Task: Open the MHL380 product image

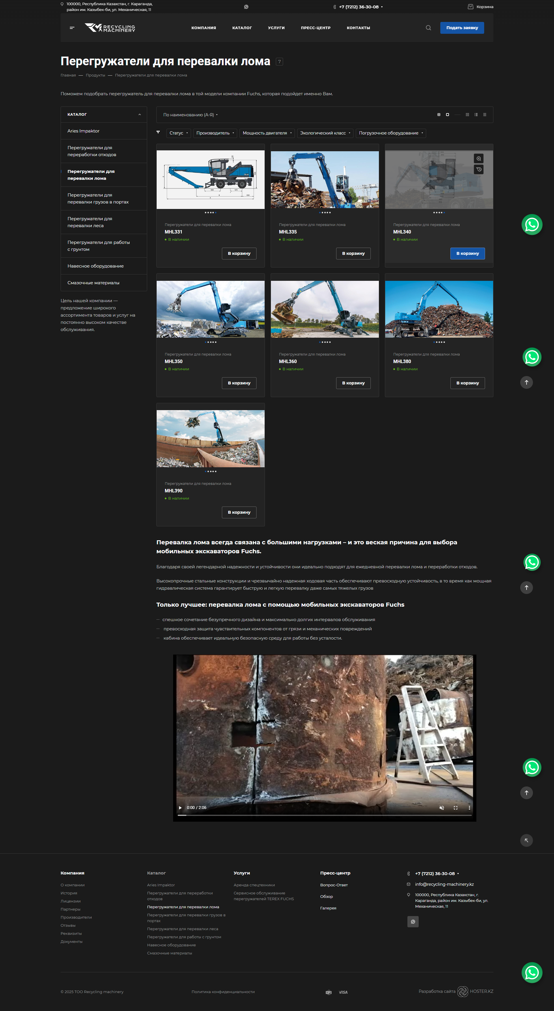Action: tap(439, 309)
